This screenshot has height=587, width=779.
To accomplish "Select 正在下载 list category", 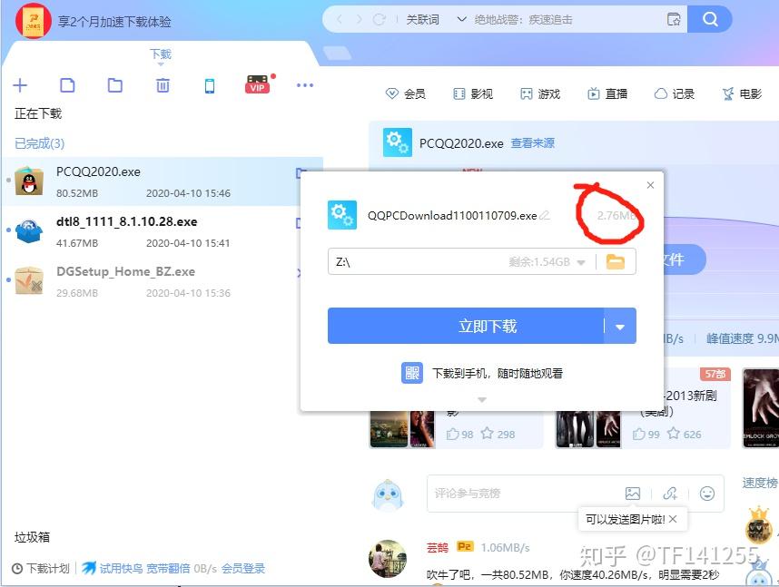I will click(38, 113).
